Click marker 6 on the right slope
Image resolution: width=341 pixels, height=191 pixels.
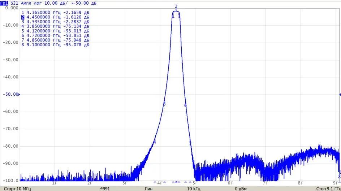click(185, 105)
